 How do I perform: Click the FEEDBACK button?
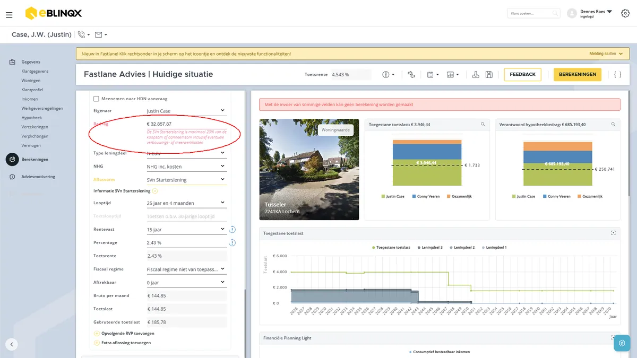coord(522,75)
